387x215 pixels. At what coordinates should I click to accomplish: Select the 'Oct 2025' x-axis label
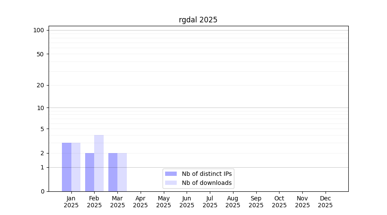point(279,202)
